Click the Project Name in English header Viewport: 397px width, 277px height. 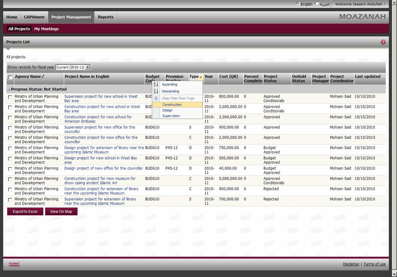pyautogui.click(x=87, y=76)
